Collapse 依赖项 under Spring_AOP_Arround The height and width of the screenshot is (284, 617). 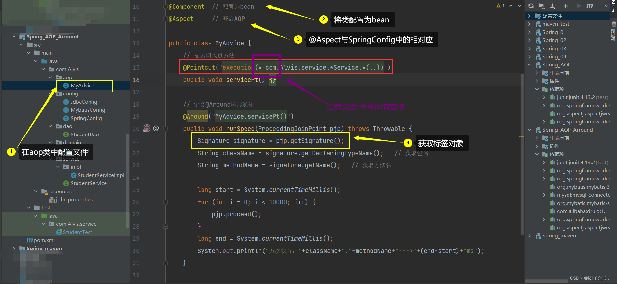click(x=537, y=154)
